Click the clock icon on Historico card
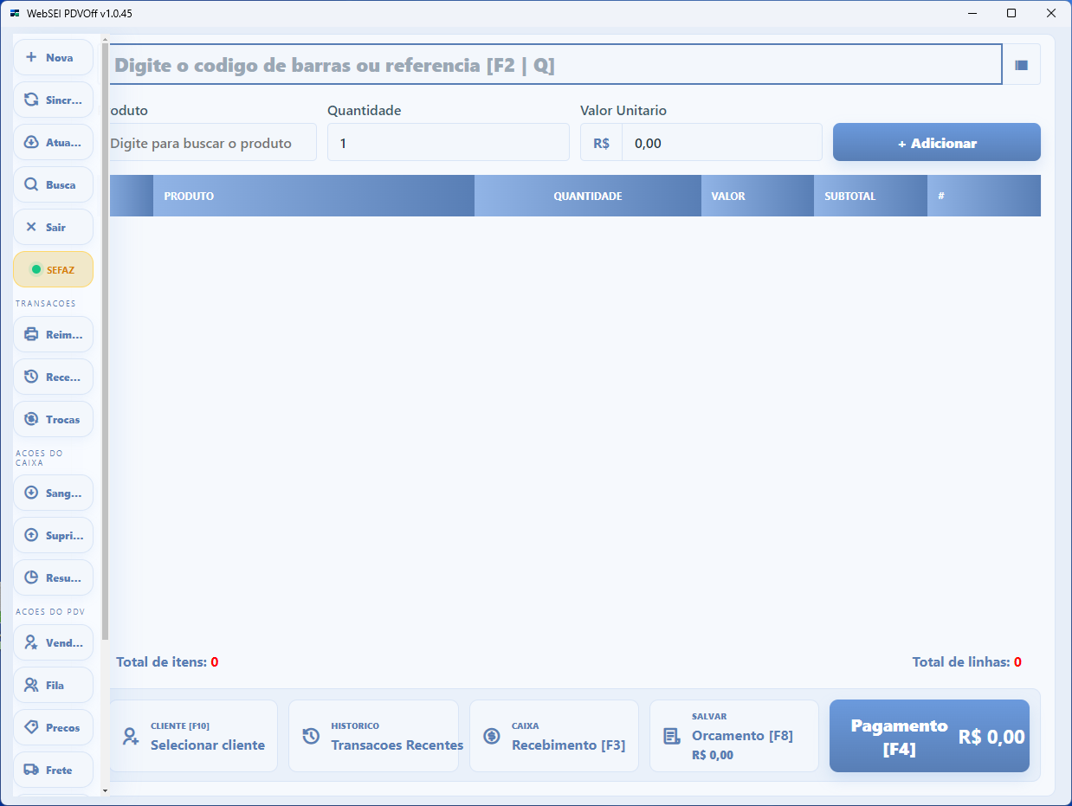This screenshot has width=1072, height=806. point(311,737)
